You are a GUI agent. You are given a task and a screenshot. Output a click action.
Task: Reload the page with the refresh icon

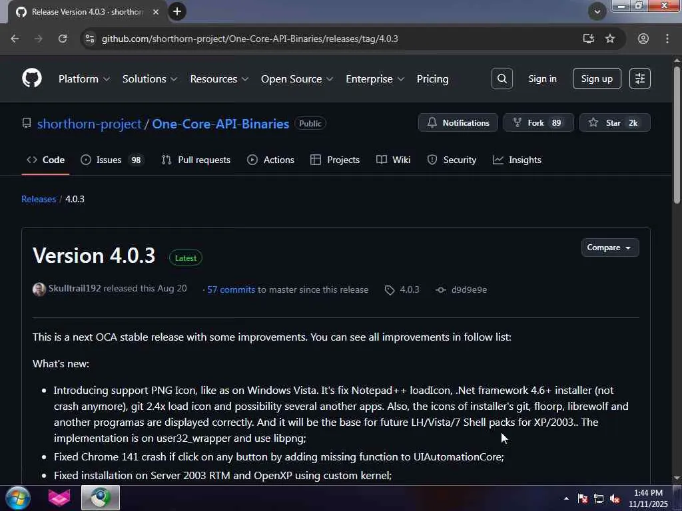point(63,39)
